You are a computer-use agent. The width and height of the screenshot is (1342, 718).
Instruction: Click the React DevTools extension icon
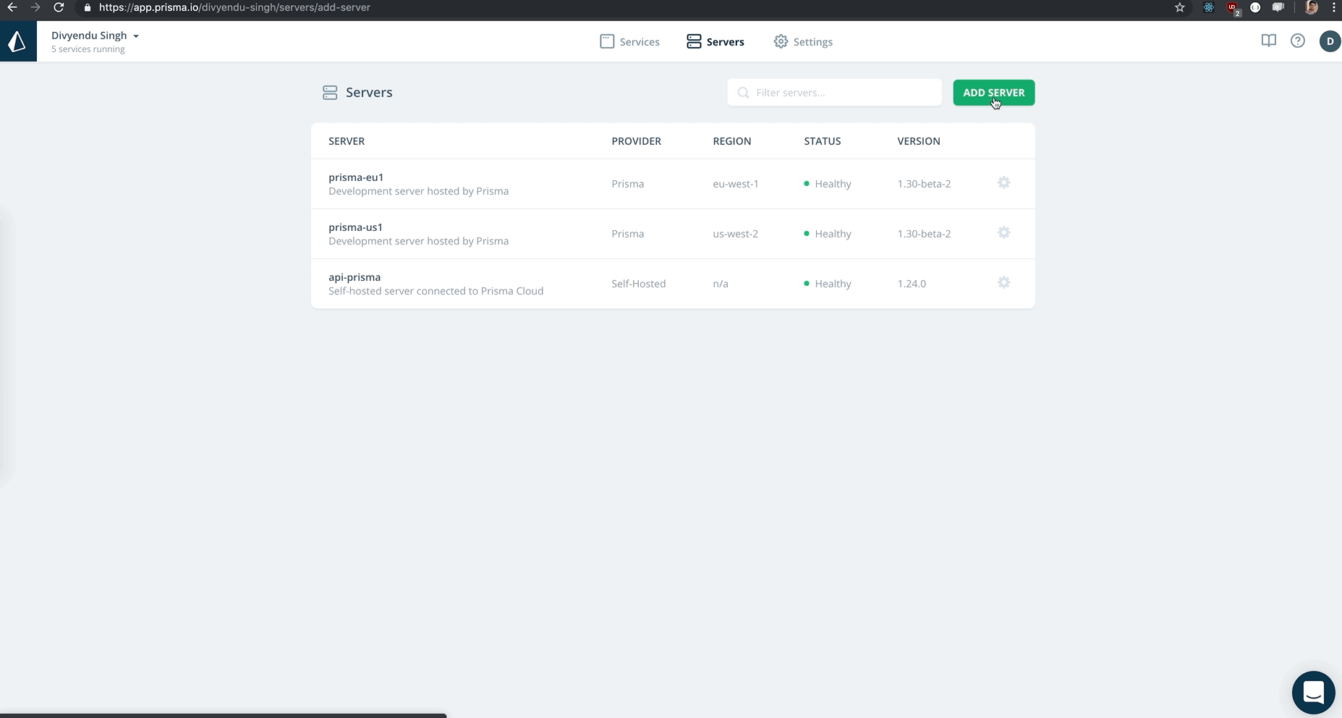(1209, 7)
